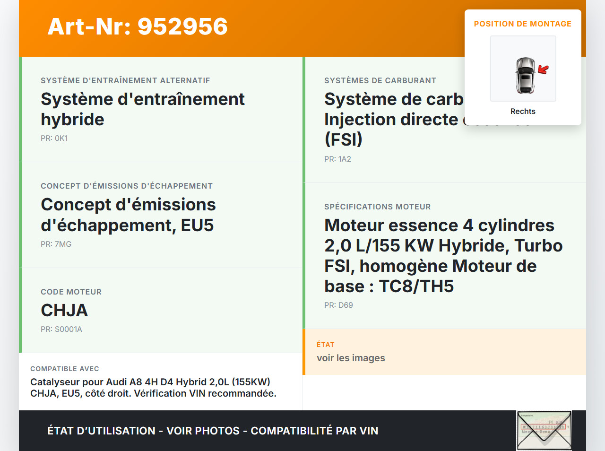Click the PR: 0K1 code
This screenshot has height=451, width=605.
[54, 139]
